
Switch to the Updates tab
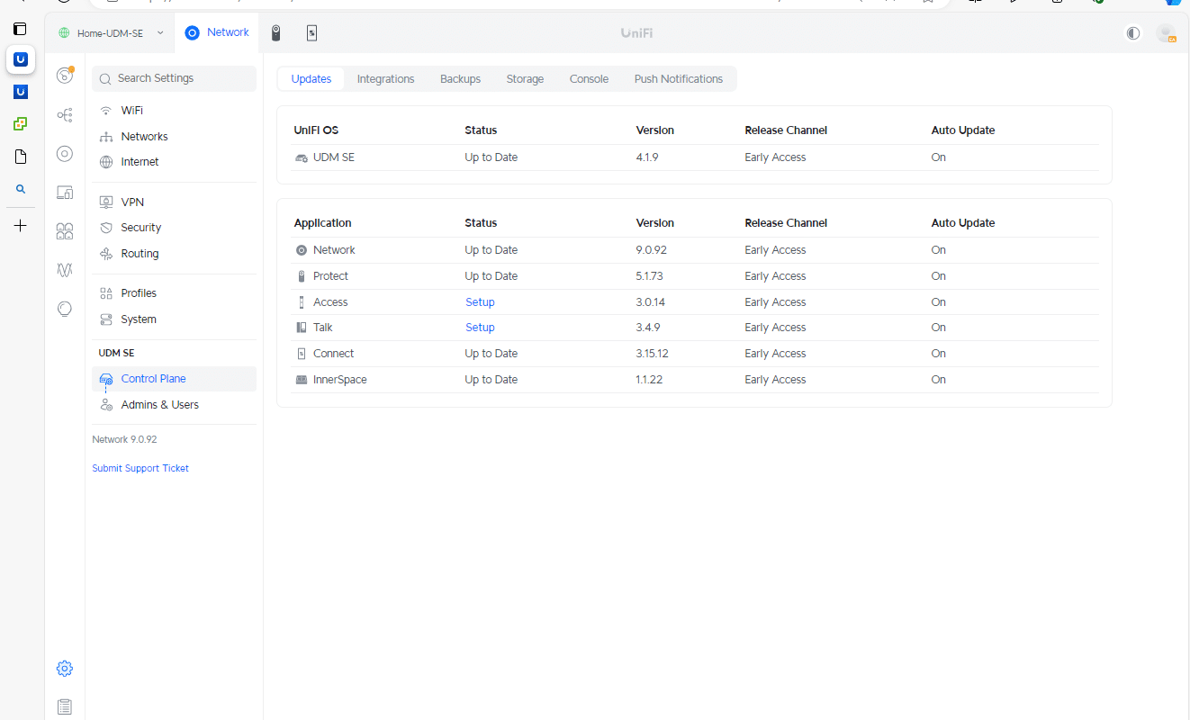pyautogui.click(x=311, y=79)
